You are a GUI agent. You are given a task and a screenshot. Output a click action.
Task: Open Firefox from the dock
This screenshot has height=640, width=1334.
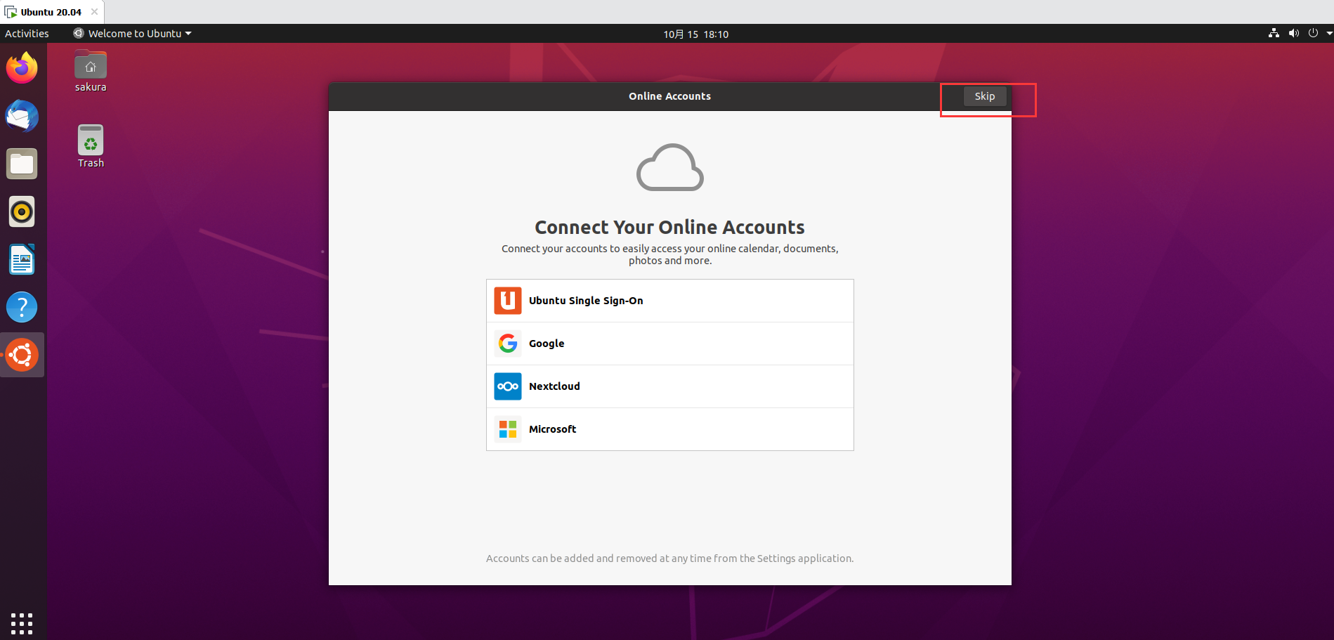[22, 68]
